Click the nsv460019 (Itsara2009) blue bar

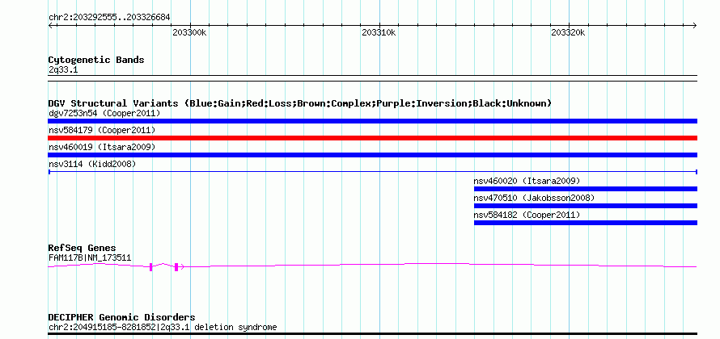(x=372, y=155)
